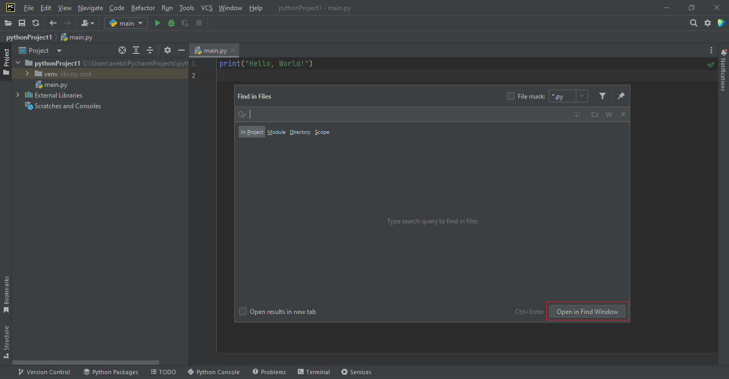Image resolution: width=729 pixels, height=379 pixels.
Task: Open the *.py file mask dropdown
Action: click(582, 96)
